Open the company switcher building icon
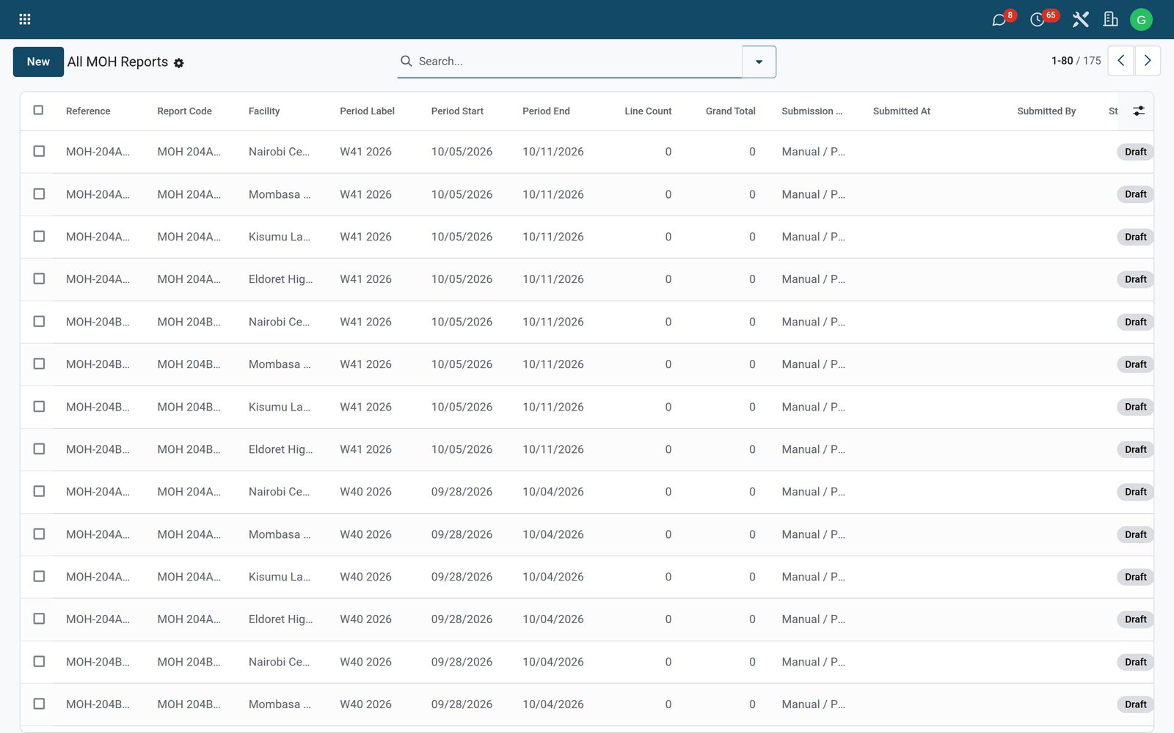 (1110, 20)
